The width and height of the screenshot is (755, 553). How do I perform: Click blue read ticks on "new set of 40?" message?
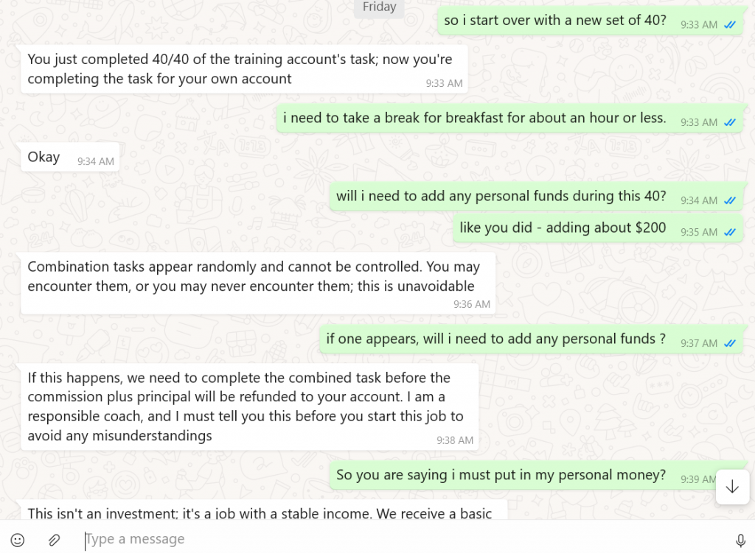(x=730, y=25)
